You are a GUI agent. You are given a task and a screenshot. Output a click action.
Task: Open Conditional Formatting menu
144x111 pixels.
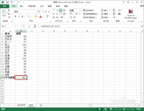click(89, 10)
